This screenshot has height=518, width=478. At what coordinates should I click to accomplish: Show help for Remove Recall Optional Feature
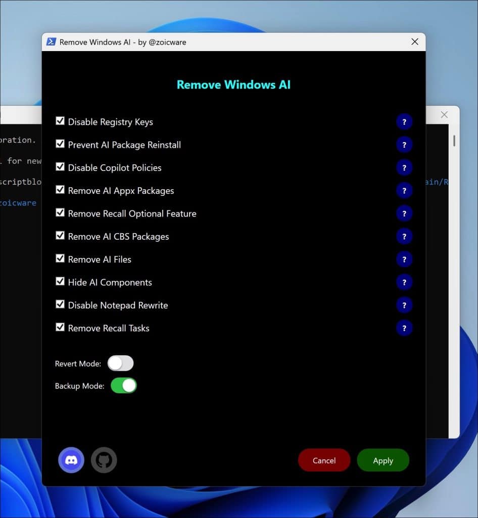click(404, 213)
